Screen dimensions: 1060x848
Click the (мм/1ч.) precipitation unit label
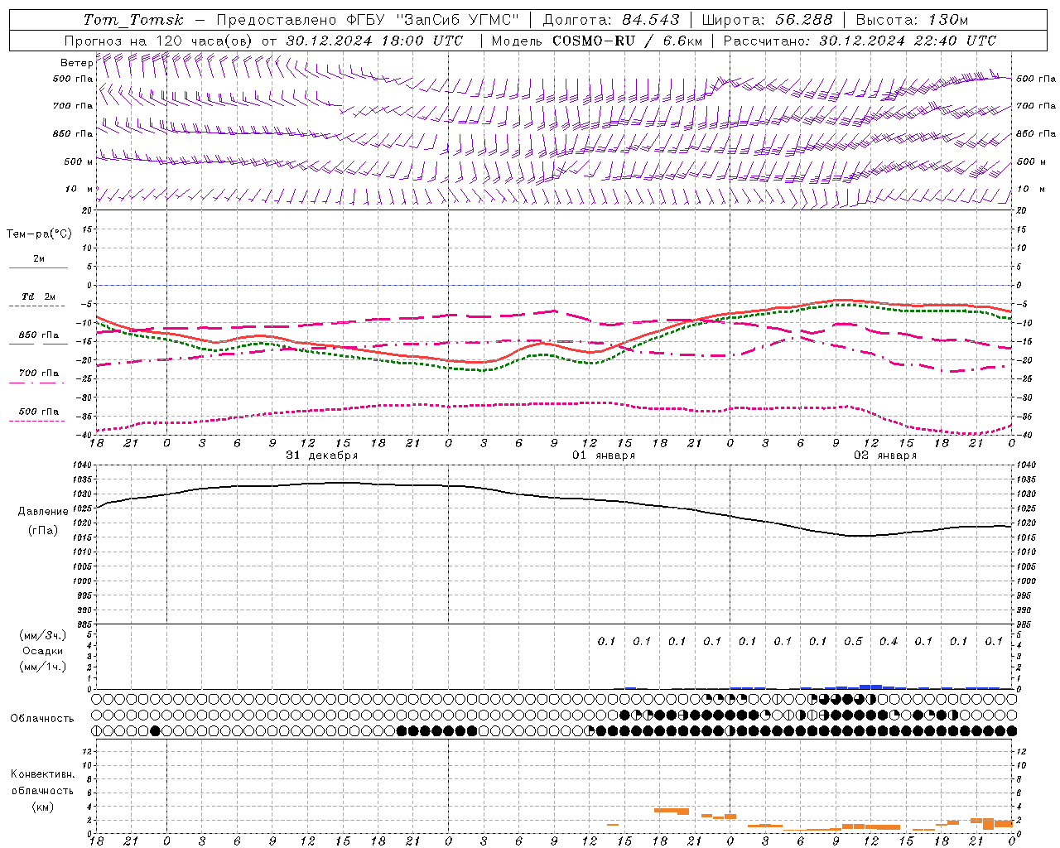pos(43,667)
